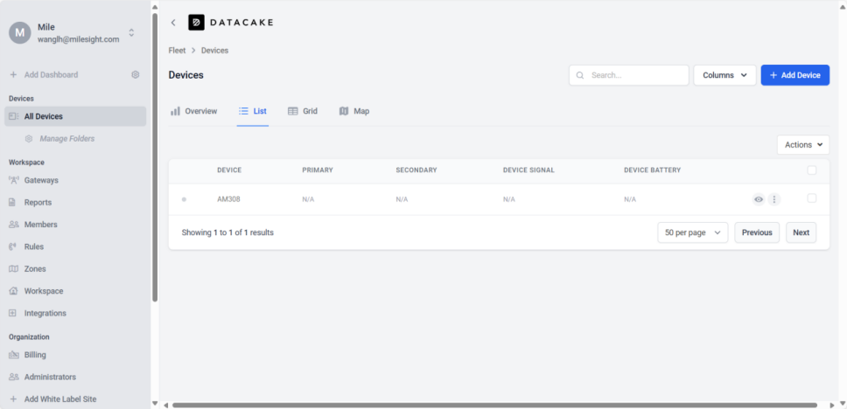
Task: Open the three-dot menu for AM308
Action: pos(774,199)
